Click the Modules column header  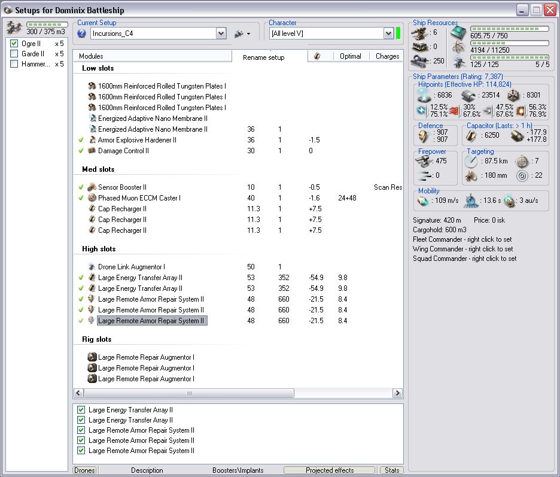[153, 56]
